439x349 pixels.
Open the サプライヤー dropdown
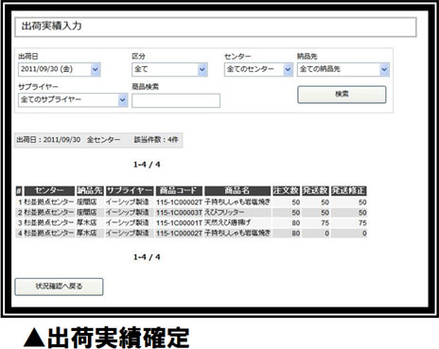(x=73, y=100)
